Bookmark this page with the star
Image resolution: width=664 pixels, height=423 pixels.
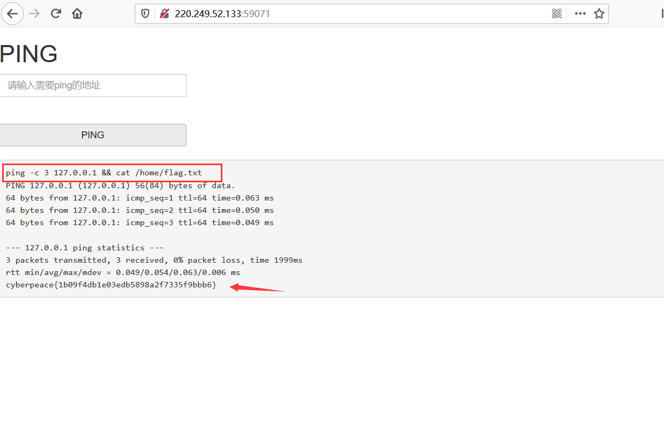tap(599, 14)
